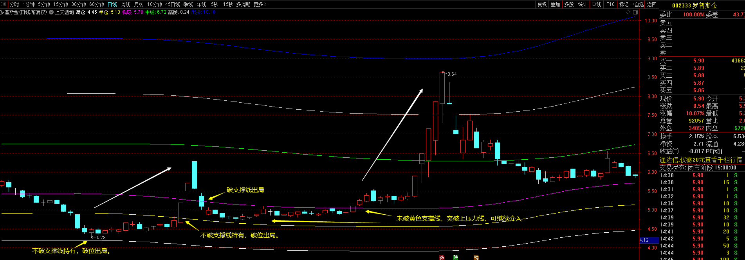The height and width of the screenshot is (260, 745).
Task: Click the stock title 002333 罗普斯金
Action: (x=694, y=5)
